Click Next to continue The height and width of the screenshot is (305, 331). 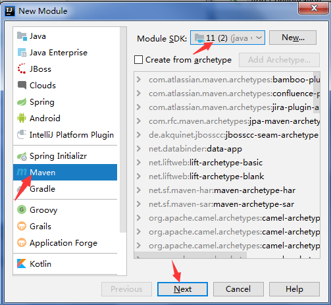(182, 289)
